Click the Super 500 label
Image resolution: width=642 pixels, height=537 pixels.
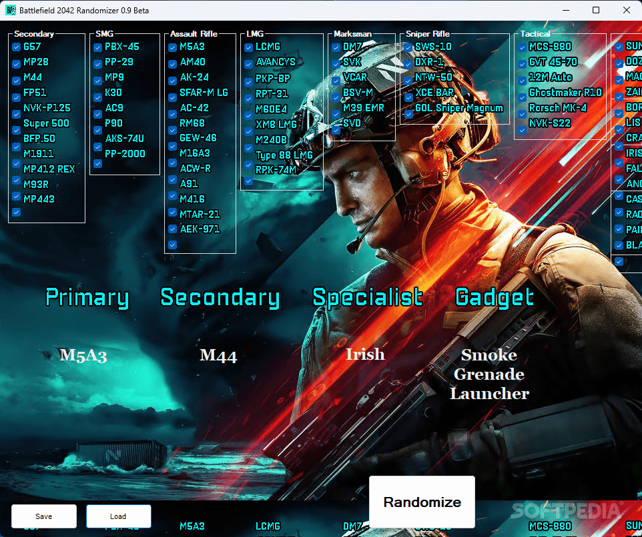pyautogui.click(x=46, y=123)
